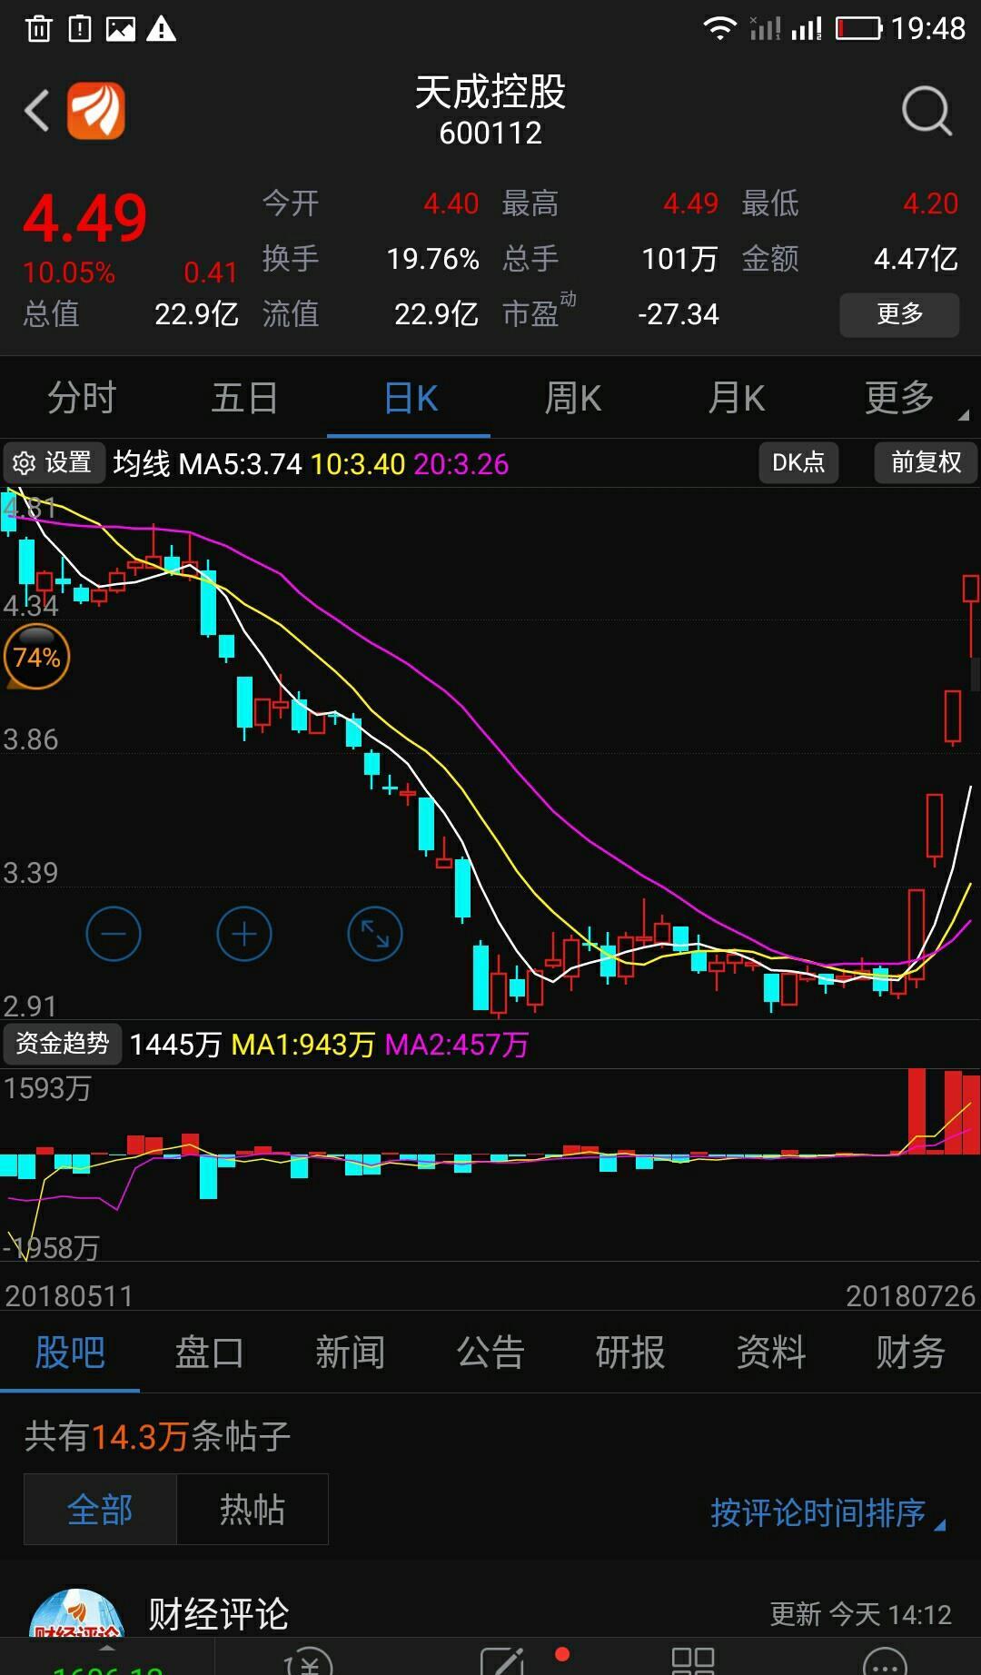The height and width of the screenshot is (1675, 981).
Task: Tap the latest red candlestick on chart
Action: pyautogui.click(x=971, y=615)
